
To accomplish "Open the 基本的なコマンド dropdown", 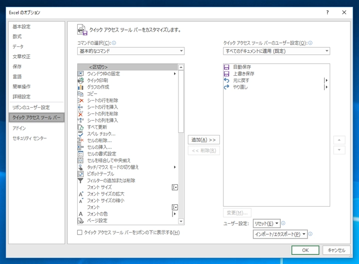I will click(x=131, y=51).
